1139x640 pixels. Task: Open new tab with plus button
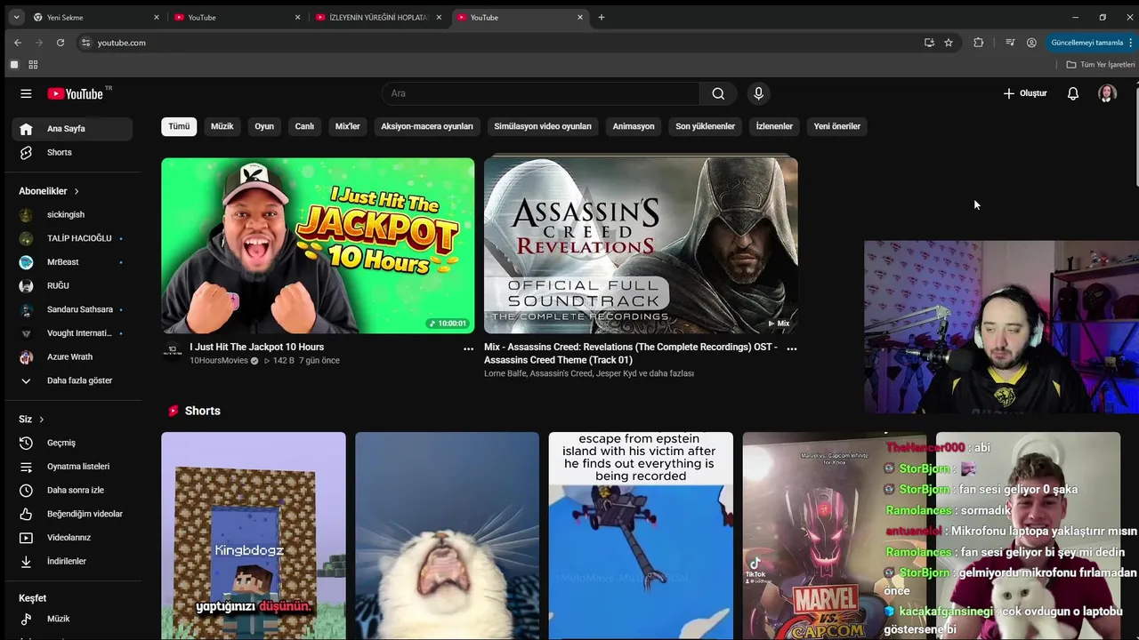click(x=602, y=17)
